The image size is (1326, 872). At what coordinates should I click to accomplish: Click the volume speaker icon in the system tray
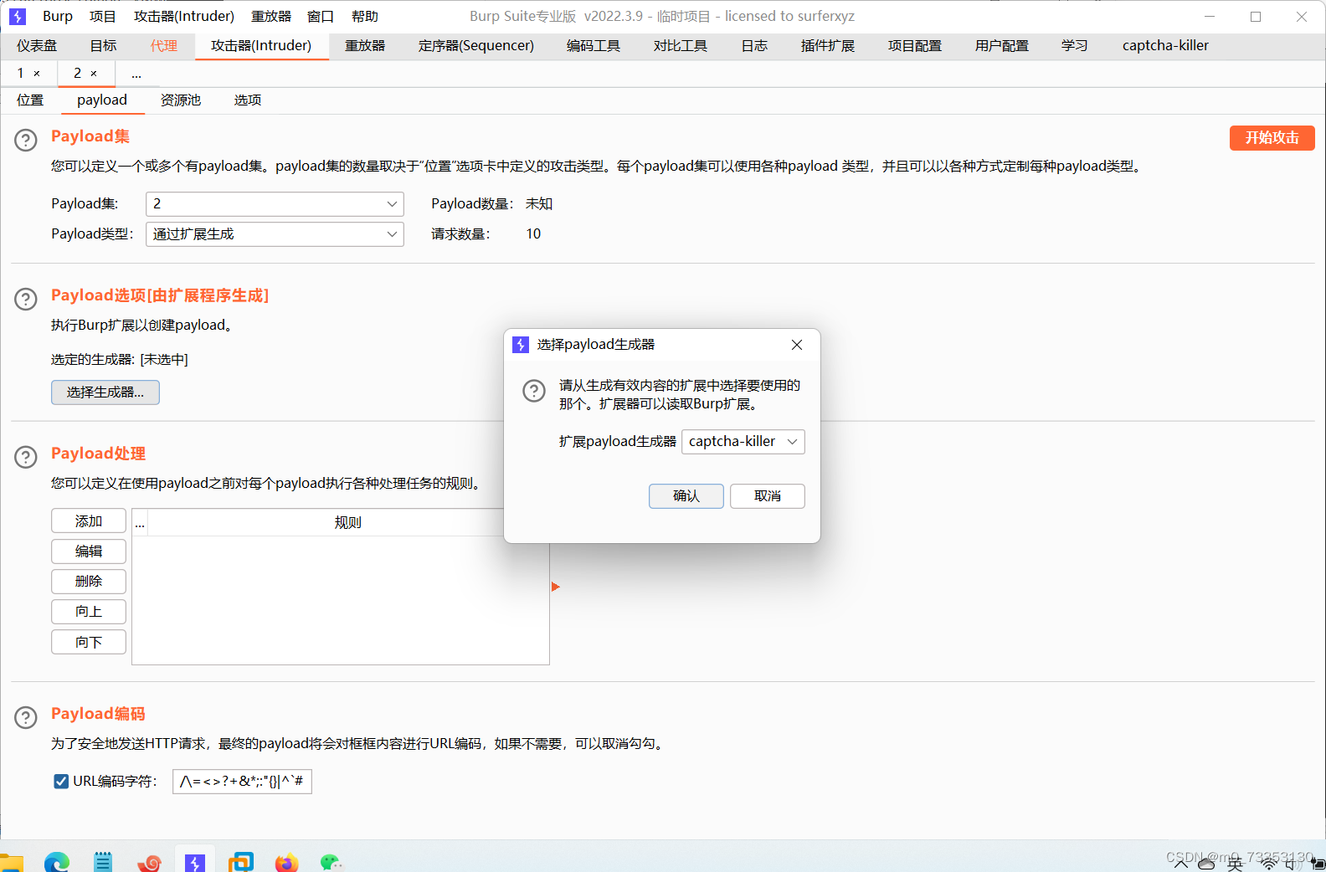(1293, 864)
